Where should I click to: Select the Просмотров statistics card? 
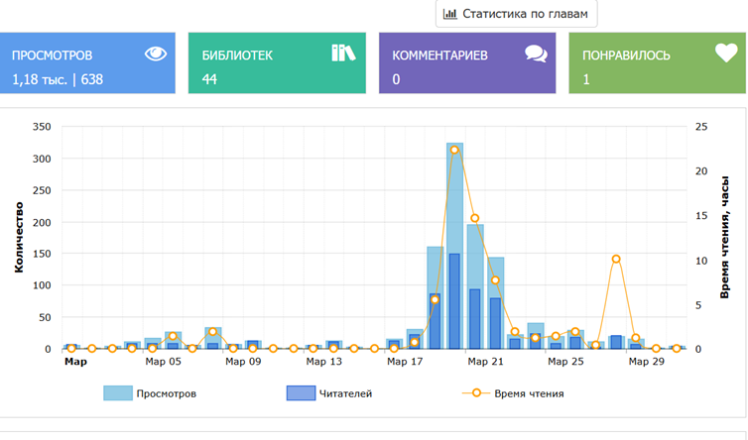coord(87,63)
